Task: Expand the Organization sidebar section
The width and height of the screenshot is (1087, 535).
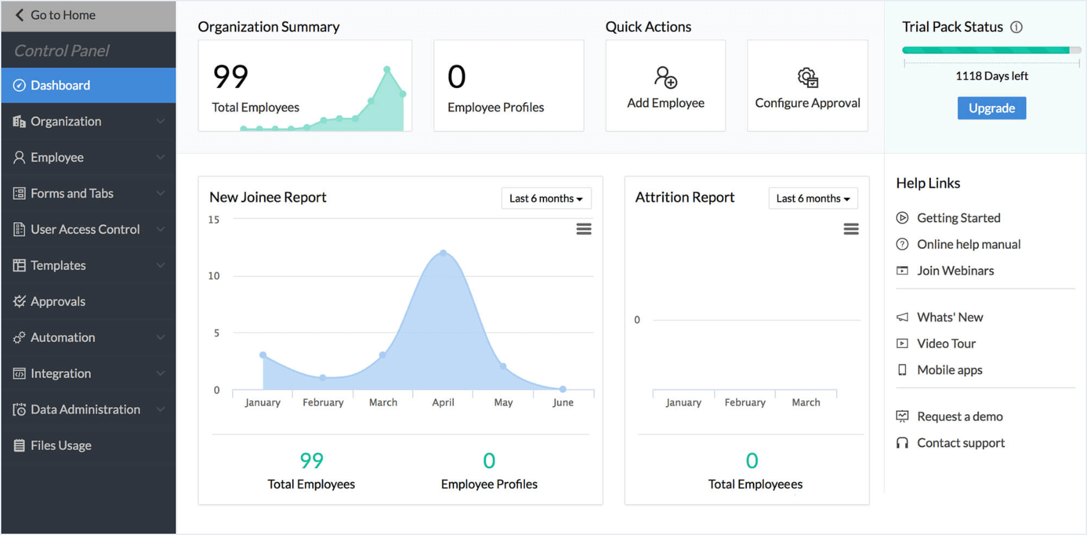Action: (160, 121)
